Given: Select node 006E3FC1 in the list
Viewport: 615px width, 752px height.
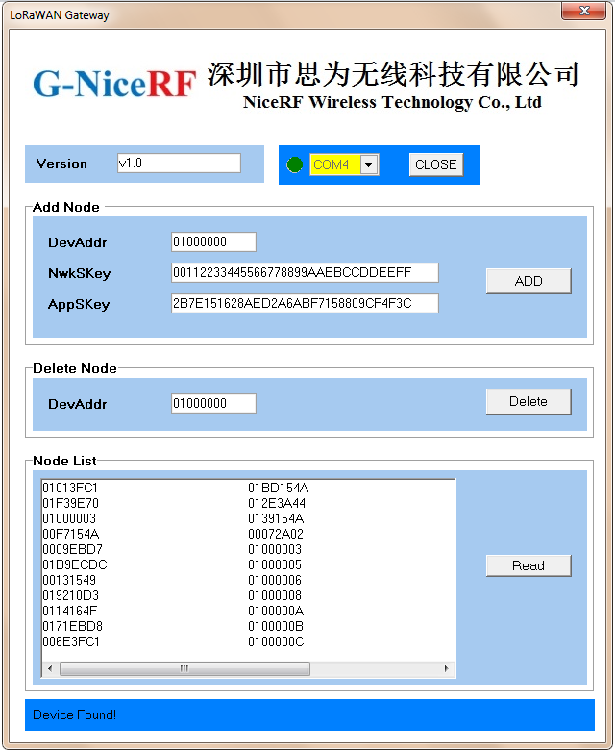Looking at the screenshot, I should click(x=71, y=641).
